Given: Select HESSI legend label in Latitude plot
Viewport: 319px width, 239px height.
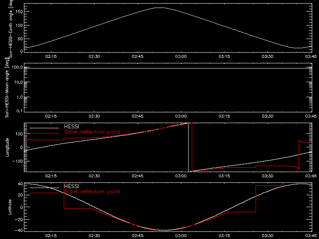Looking at the screenshot, I should [x=71, y=186].
